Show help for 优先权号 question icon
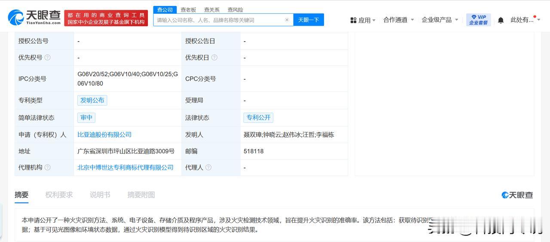This screenshot has width=550, height=242. pos(47,57)
